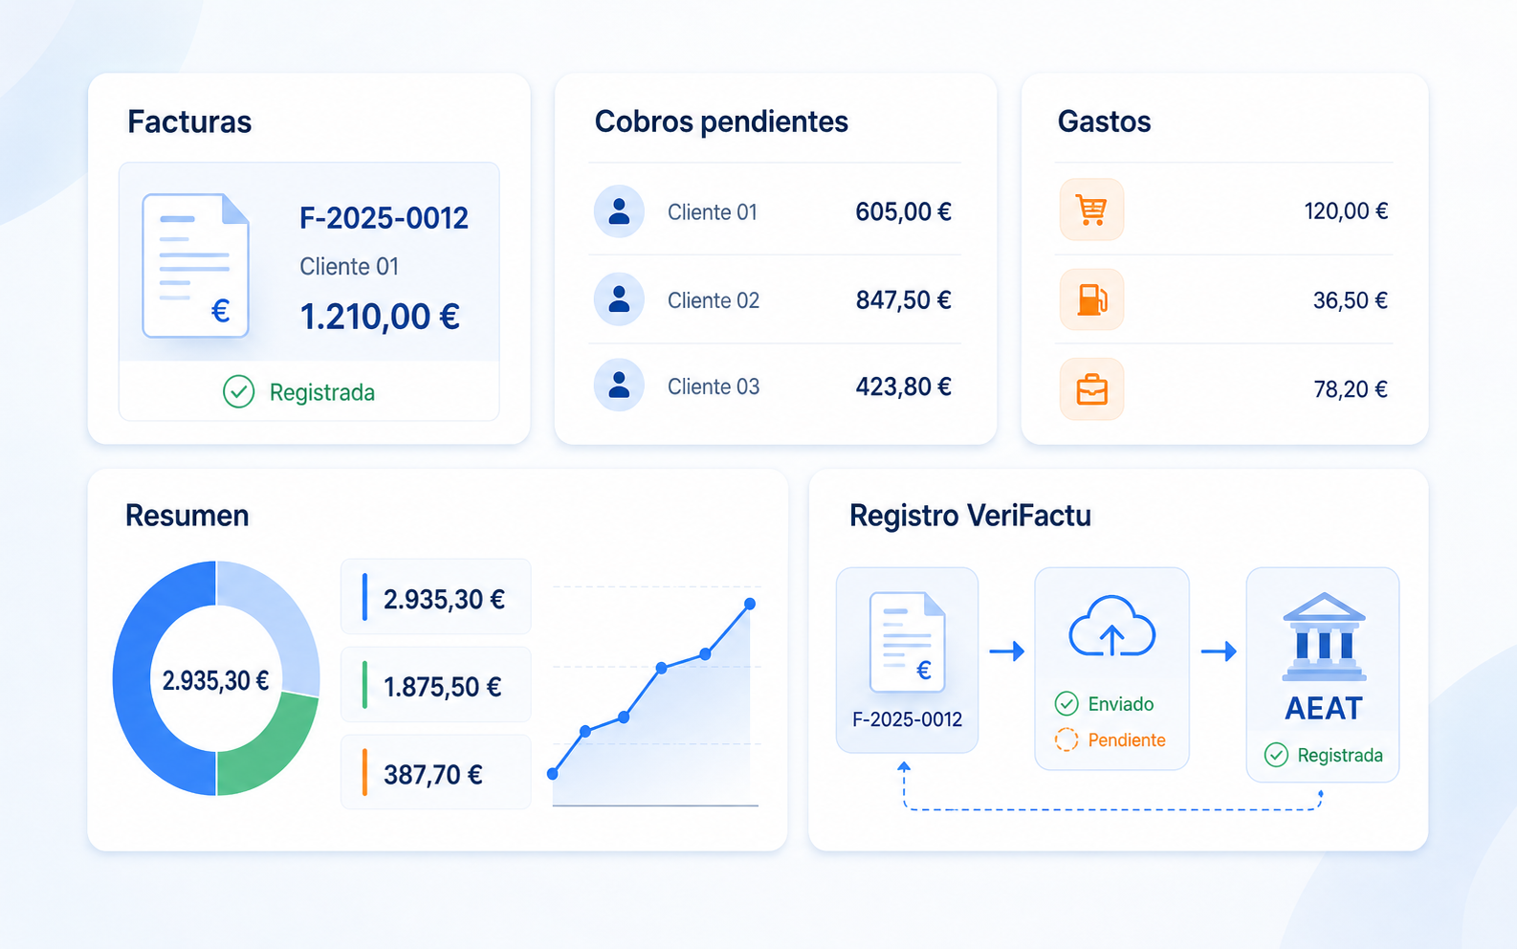Click the arrow between cloud and AEAT
The width and height of the screenshot is (1517, 949).
[x=1219, y=651]
